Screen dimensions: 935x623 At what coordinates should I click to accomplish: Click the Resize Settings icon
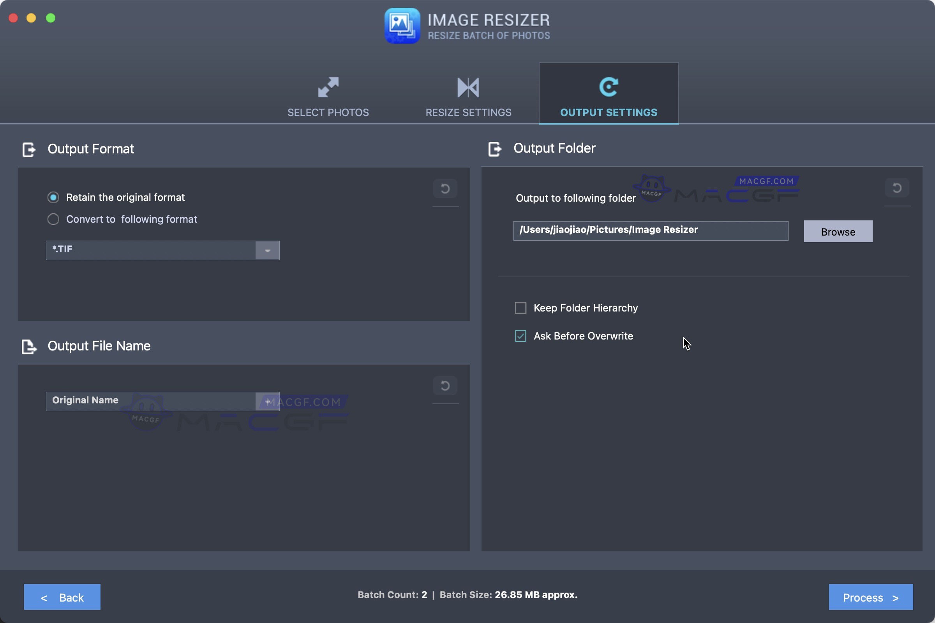468,87
